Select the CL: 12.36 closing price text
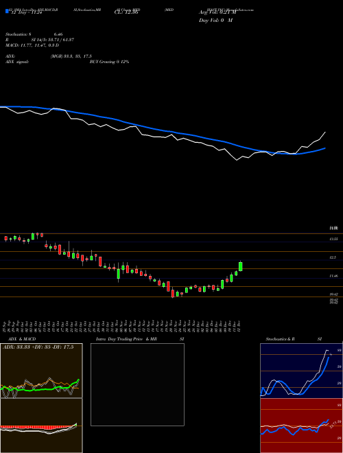 (x=127, y=12)
